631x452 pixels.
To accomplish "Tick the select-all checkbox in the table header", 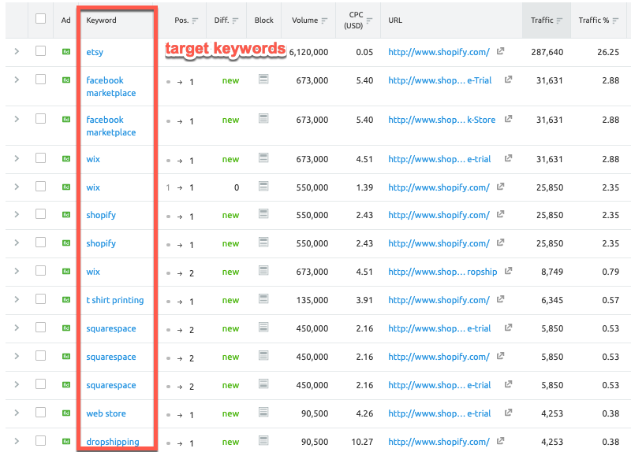I will coord(41,19).
